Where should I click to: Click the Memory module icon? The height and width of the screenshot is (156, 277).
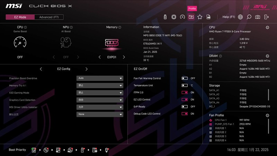(111, 43)
